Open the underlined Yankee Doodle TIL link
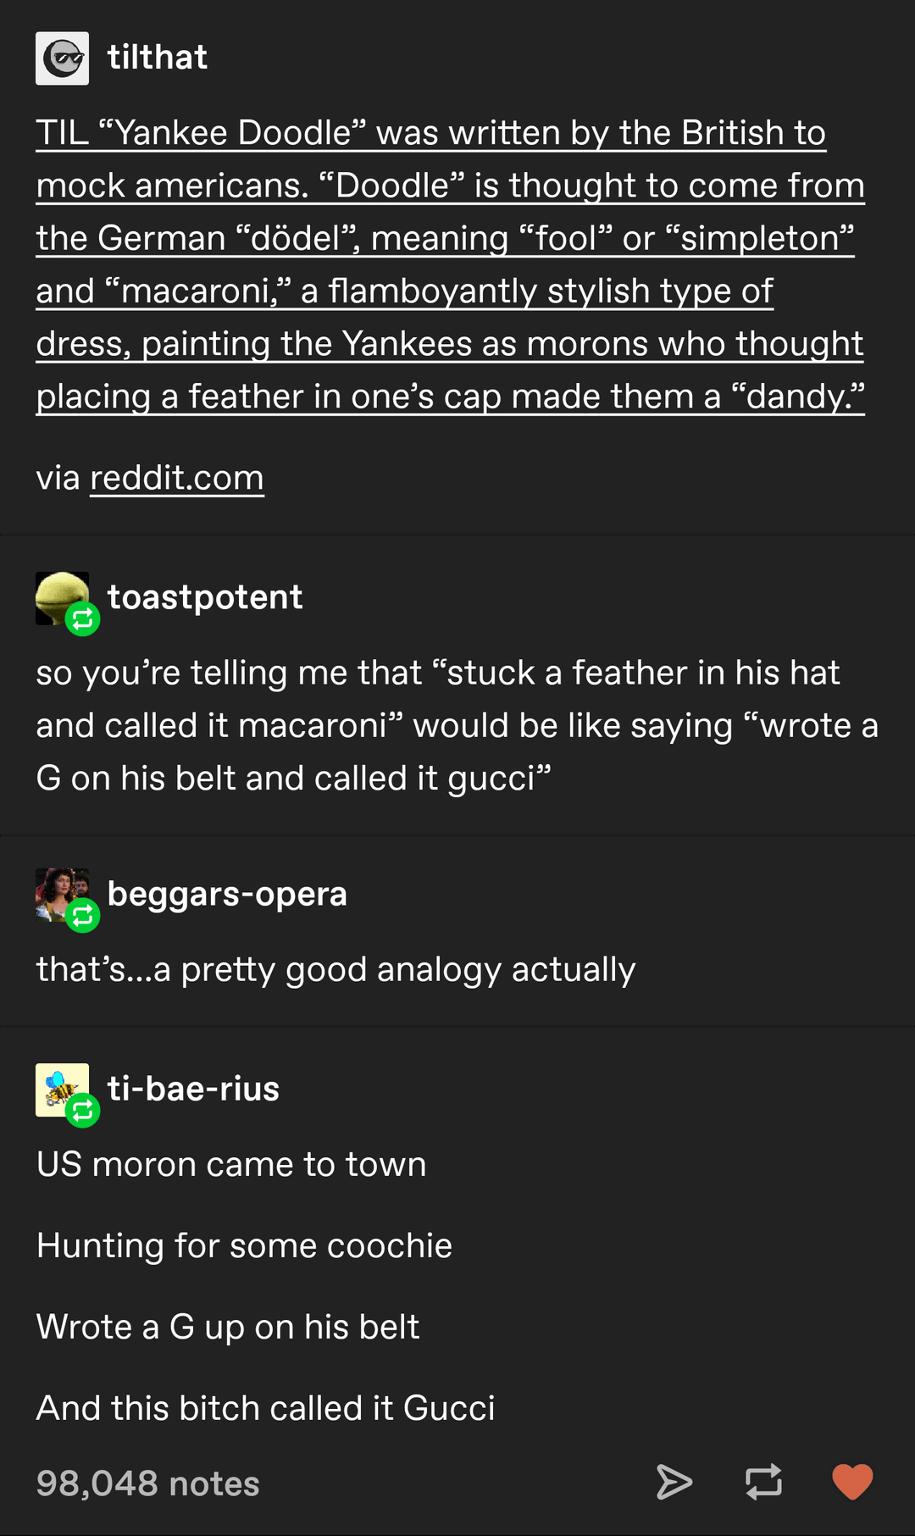The height and width of the screenshot is (1536, 915). (450, 264)
